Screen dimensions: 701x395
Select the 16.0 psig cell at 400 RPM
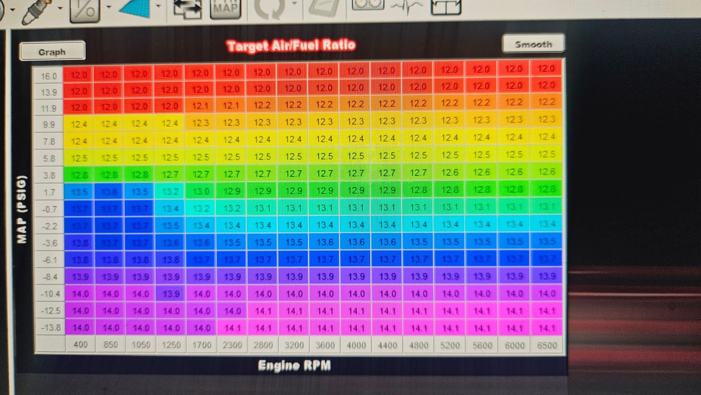[79, 75]
